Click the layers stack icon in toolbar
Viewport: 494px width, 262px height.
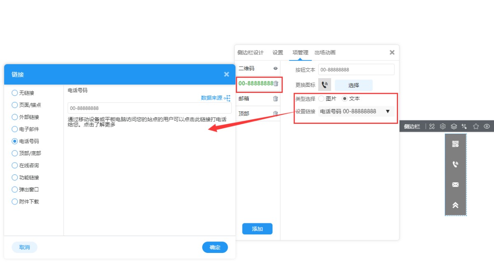coord(454,127)
